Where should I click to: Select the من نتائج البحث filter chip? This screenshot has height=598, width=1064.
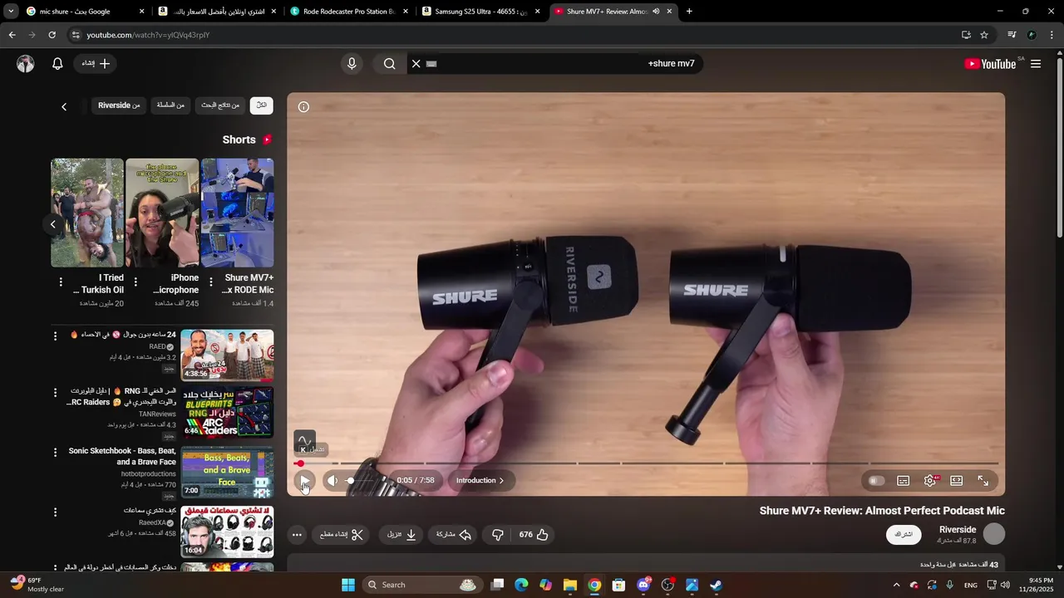pos(220,105)
